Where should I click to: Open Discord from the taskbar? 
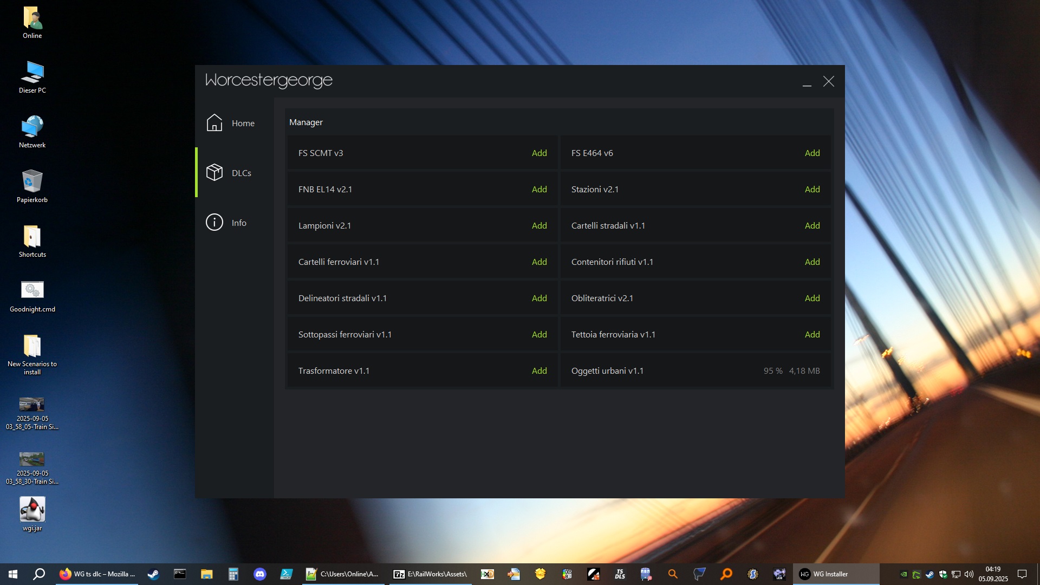[x=260, y=574]
